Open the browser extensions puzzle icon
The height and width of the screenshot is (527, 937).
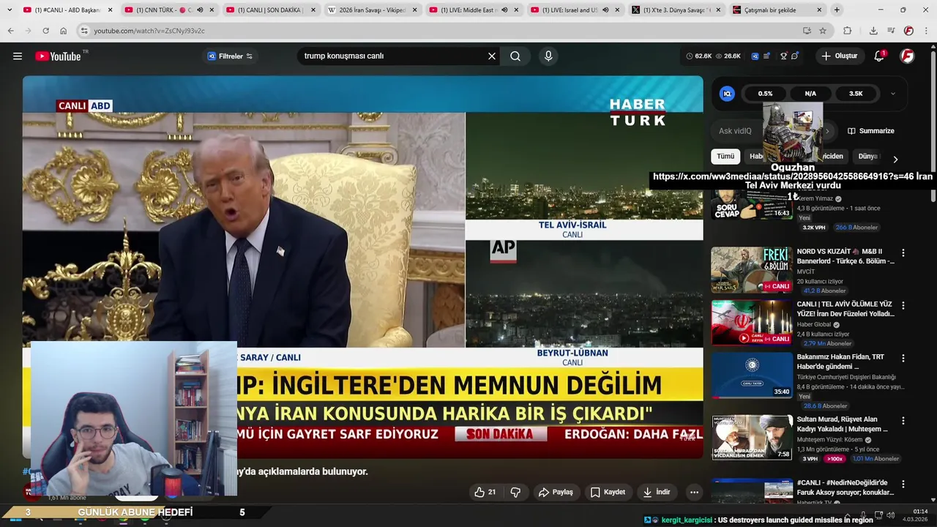pos(848,31)
